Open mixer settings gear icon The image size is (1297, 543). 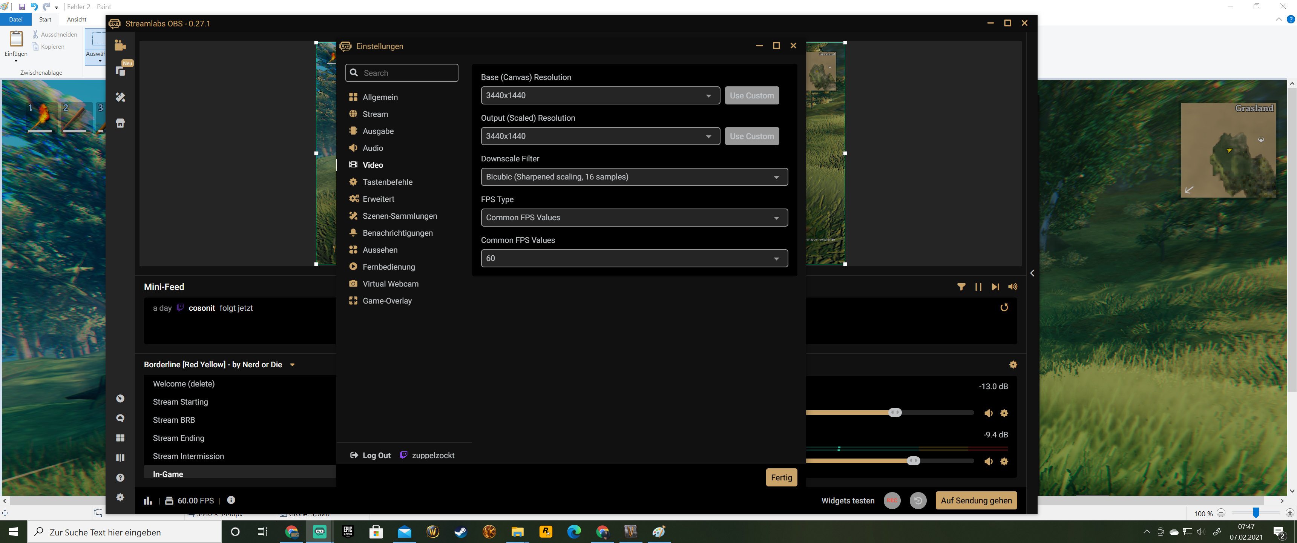[x=1013, y=365]
